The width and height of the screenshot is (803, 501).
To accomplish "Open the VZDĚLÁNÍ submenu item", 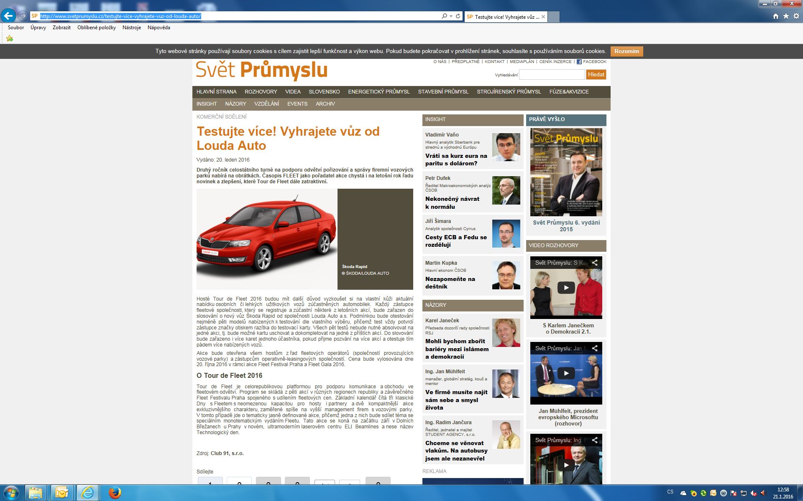I will [x=266, y=104].
